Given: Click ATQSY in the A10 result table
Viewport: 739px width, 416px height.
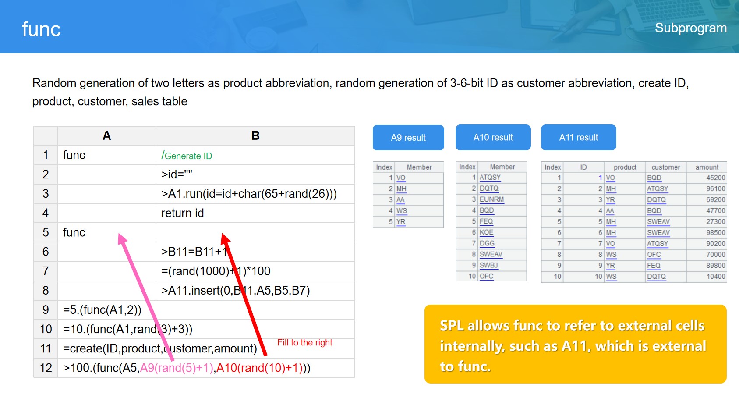Looking at the screenshot, I should coord(490,178).
